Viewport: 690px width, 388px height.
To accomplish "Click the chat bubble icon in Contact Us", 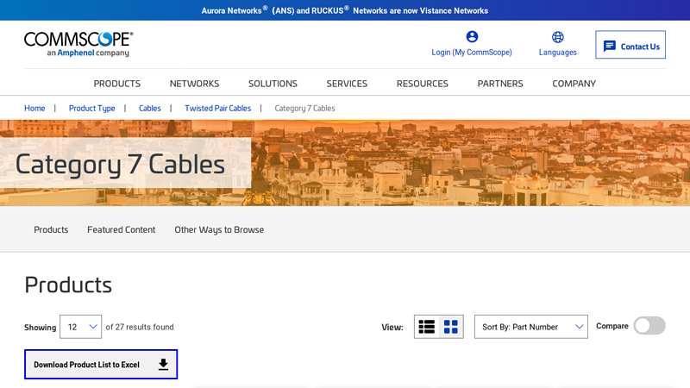I will [610, 47].
